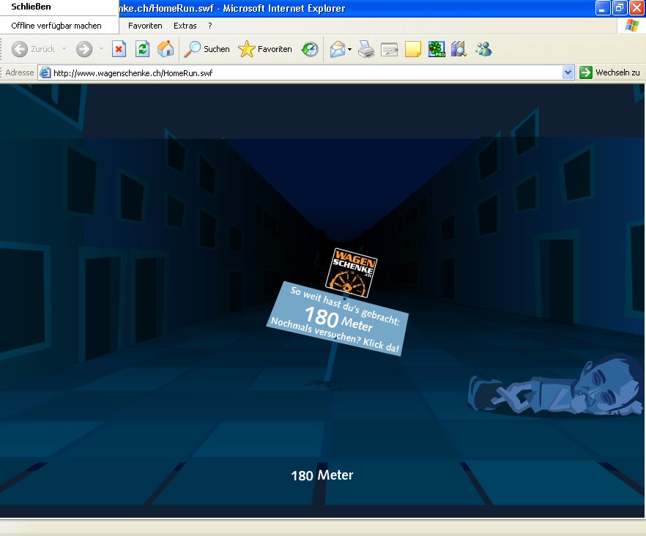Click the Refresh page icon
The width and height of the screenshot is (646, 536).
[142, 49]
